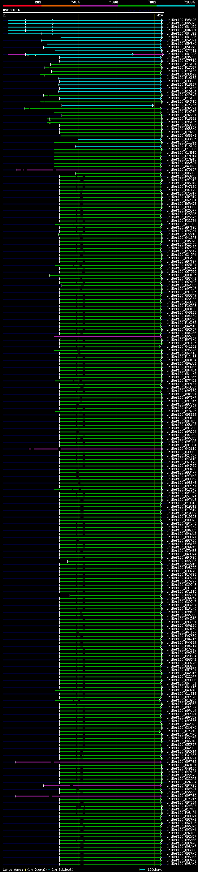The image size is (198, 872).
Task: Select hit label UniRef100_Q75WT7
Action: (181, 194)
